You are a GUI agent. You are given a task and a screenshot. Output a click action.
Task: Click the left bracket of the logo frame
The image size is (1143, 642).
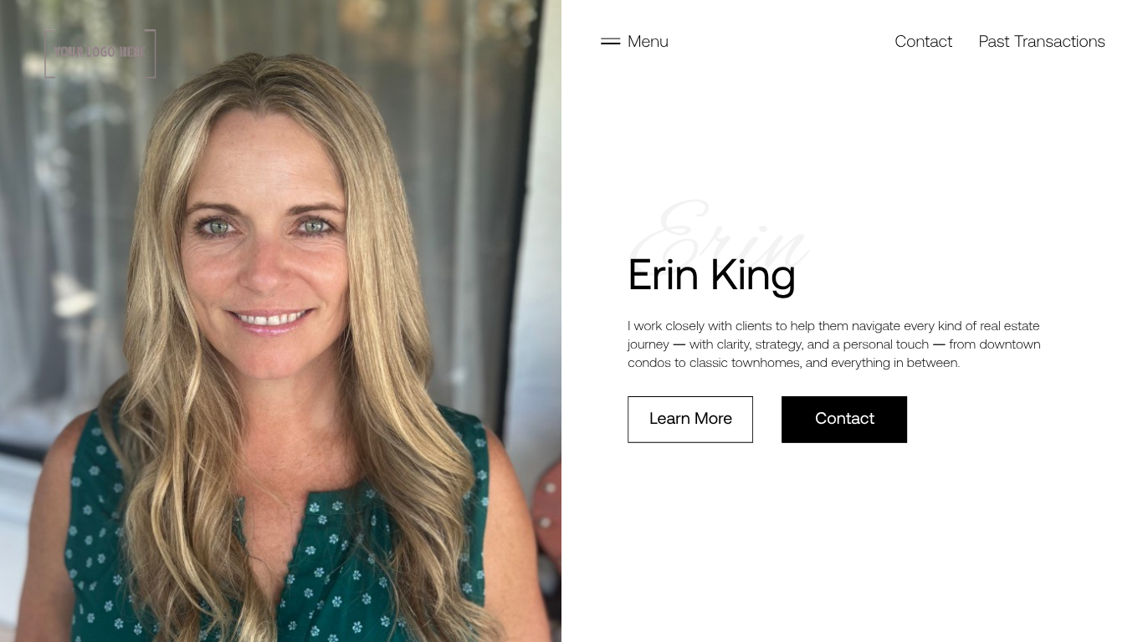pyautogui.click(x=47, y=53)
